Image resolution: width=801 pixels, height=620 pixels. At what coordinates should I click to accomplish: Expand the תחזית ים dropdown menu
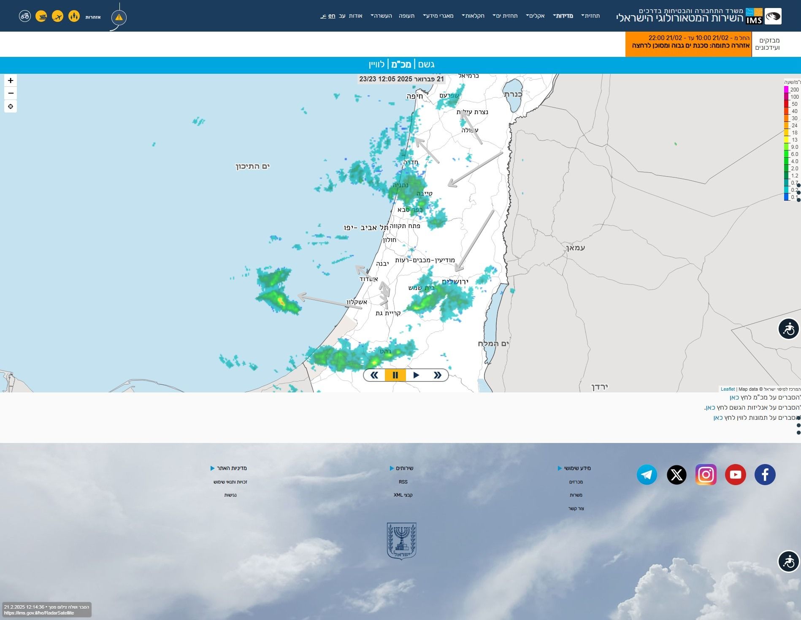505,16
